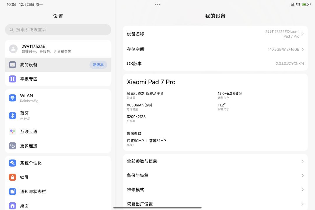Click the search magnifier icon
The width and height of the screenshot is (315, 210).
click(11, 30)
